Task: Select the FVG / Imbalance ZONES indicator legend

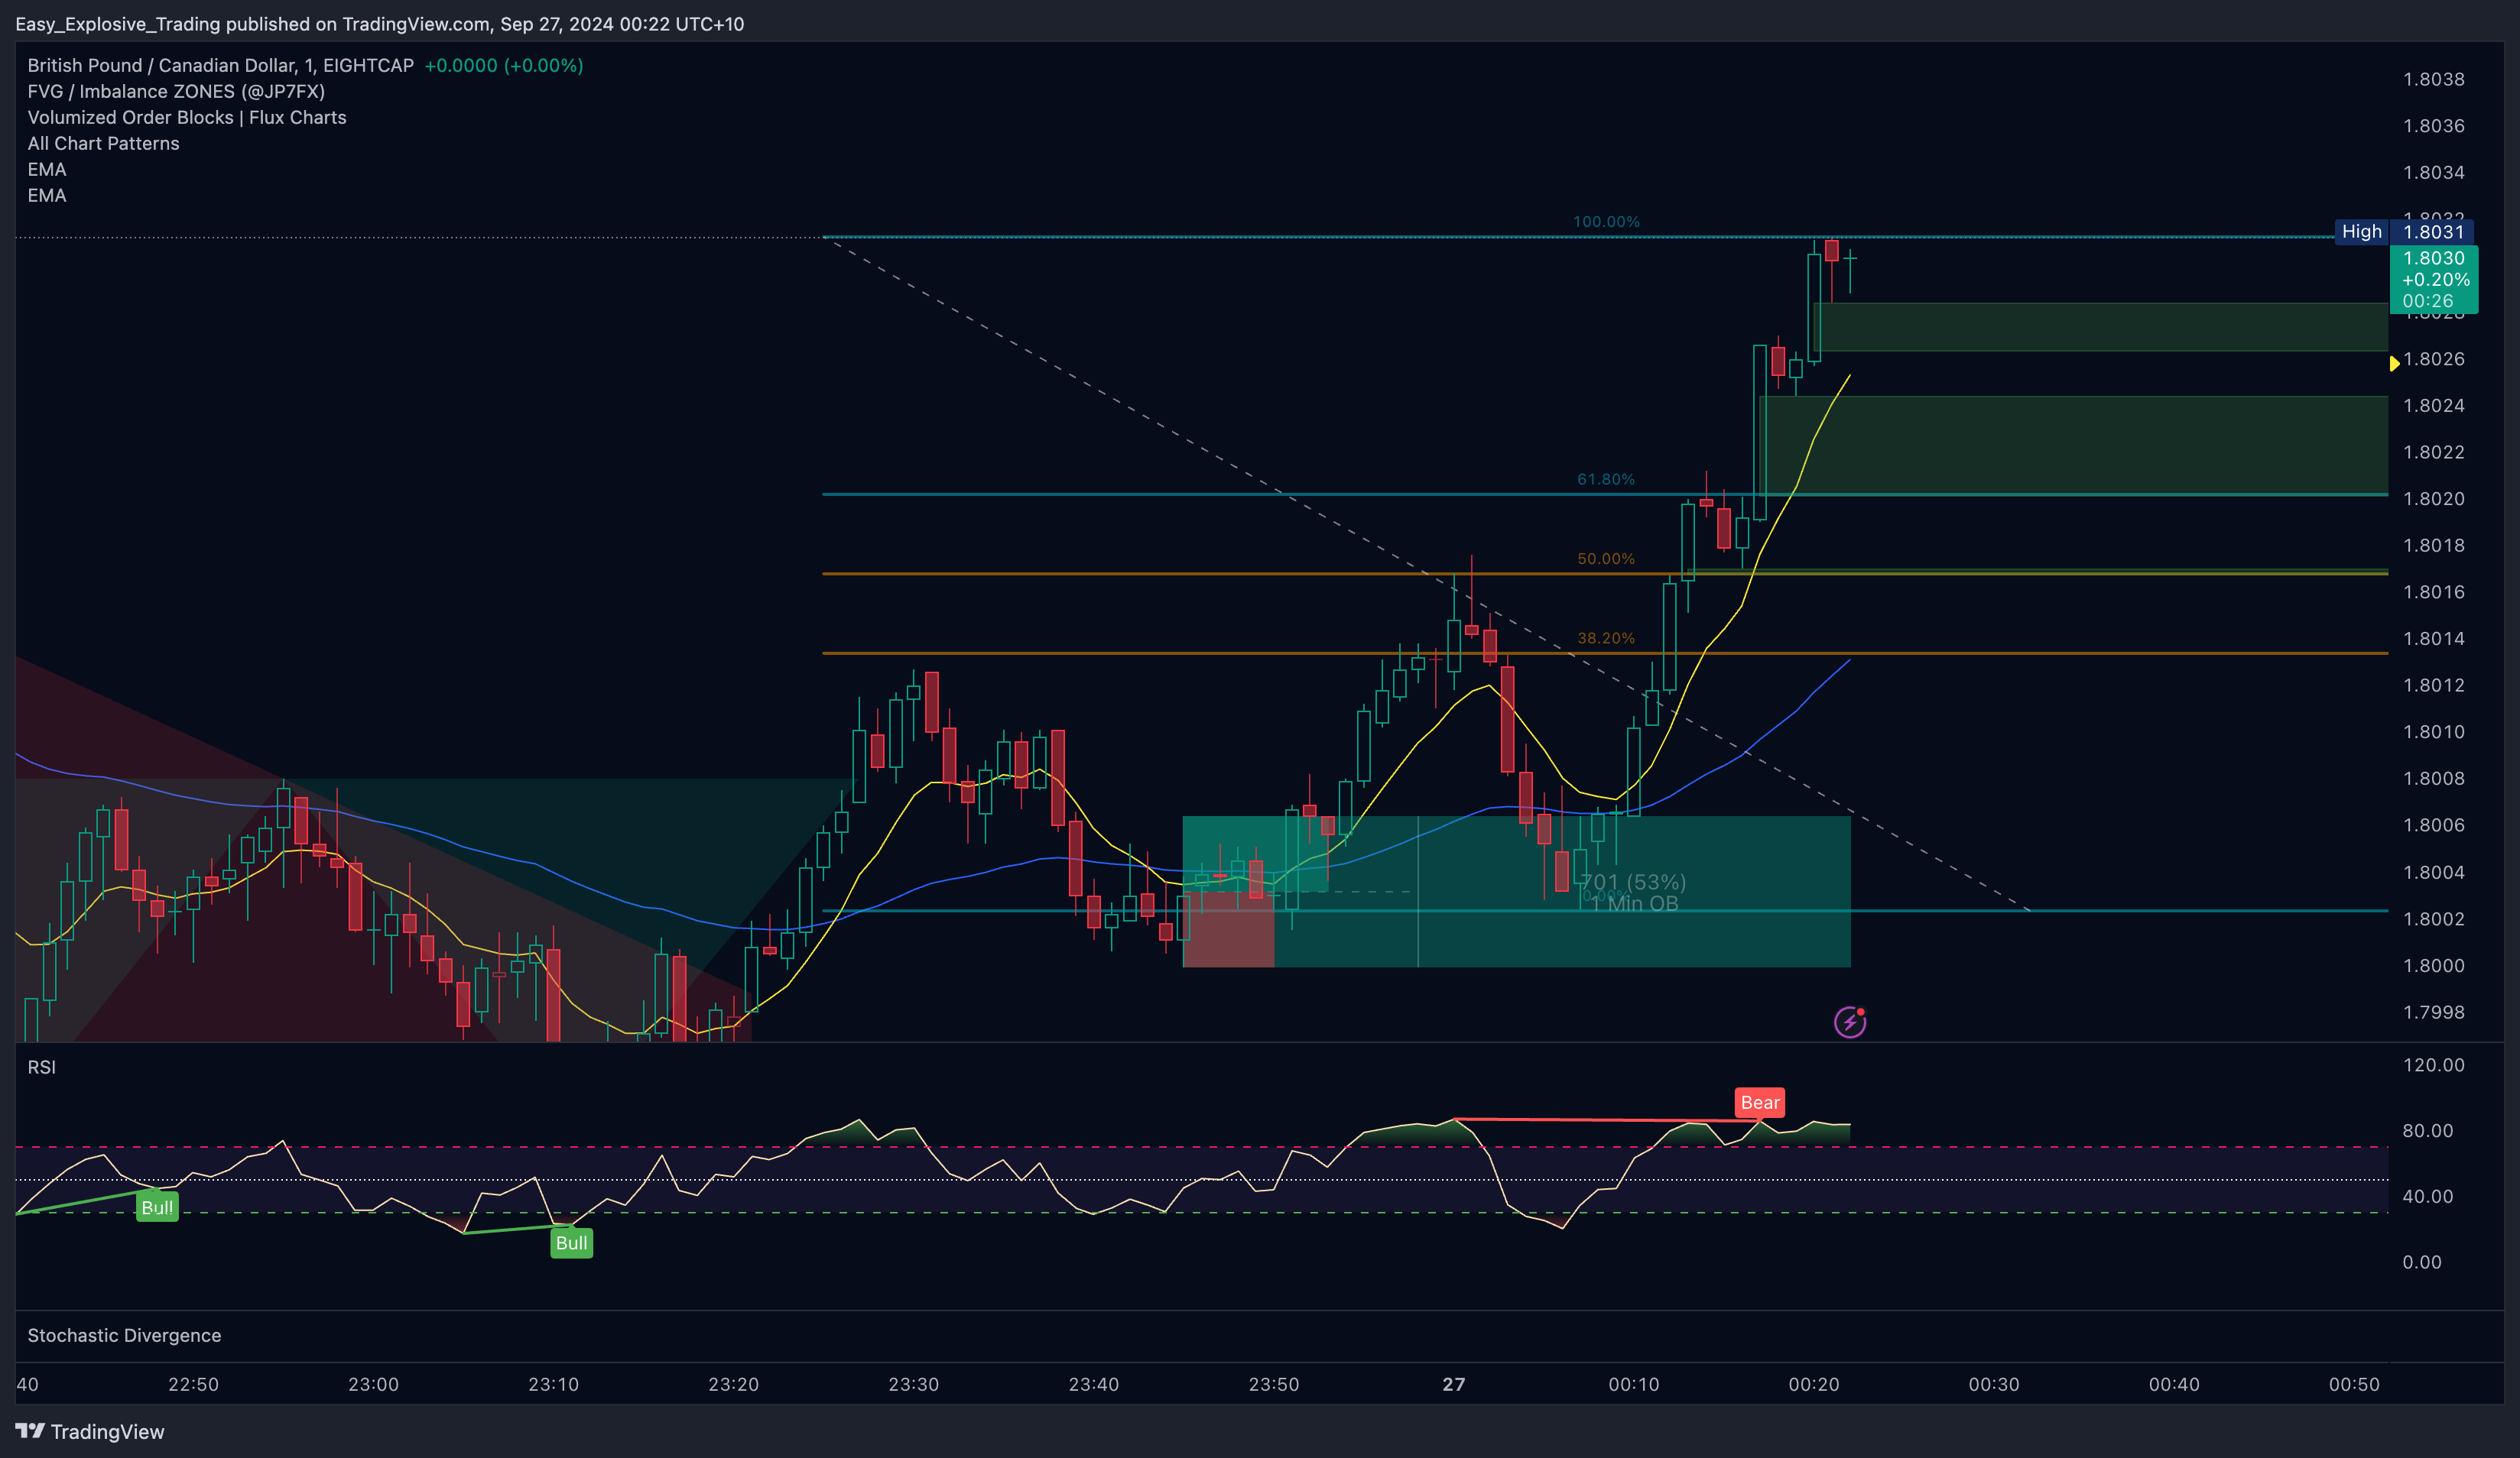Action: [x=176, y=91]
